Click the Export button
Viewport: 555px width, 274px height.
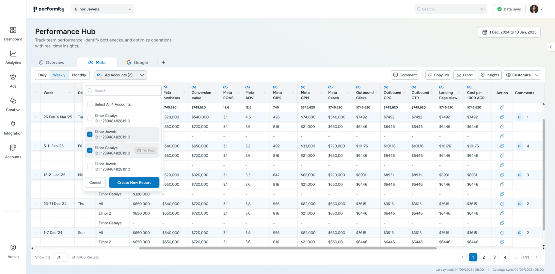pyautogui.click(x=465, y=75)
